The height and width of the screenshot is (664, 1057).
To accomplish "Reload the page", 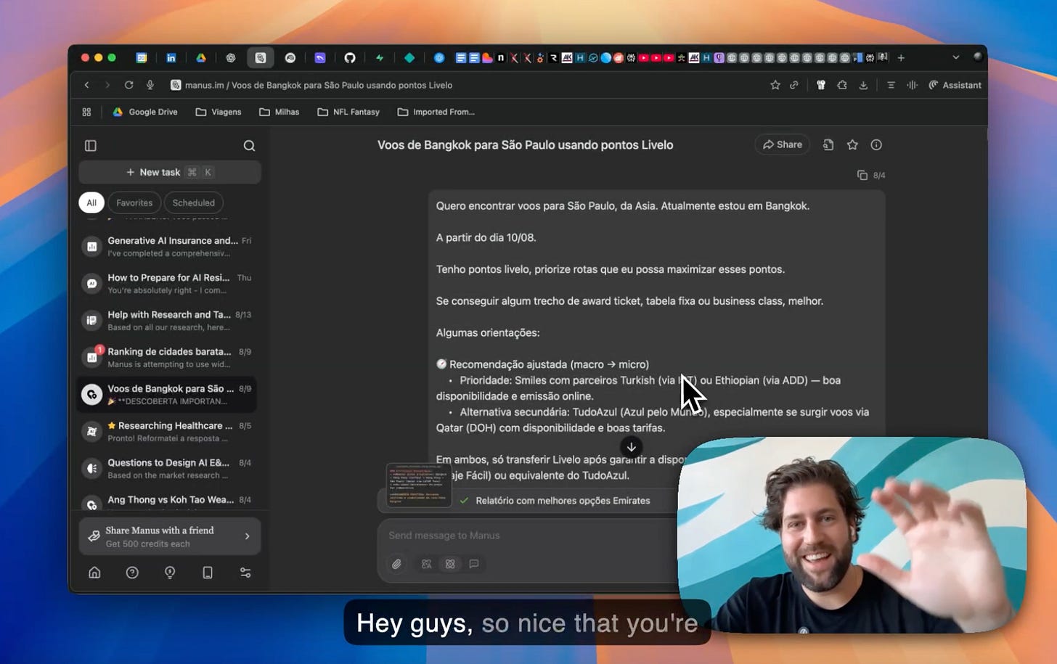I will click(x=128, y=85).
